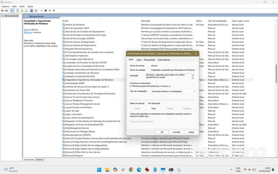Sort by Tipo de Inicialização column header

coord(217,21)
